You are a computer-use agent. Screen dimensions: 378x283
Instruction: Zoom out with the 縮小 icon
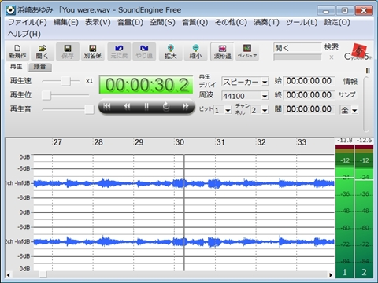tap(195, 52)
